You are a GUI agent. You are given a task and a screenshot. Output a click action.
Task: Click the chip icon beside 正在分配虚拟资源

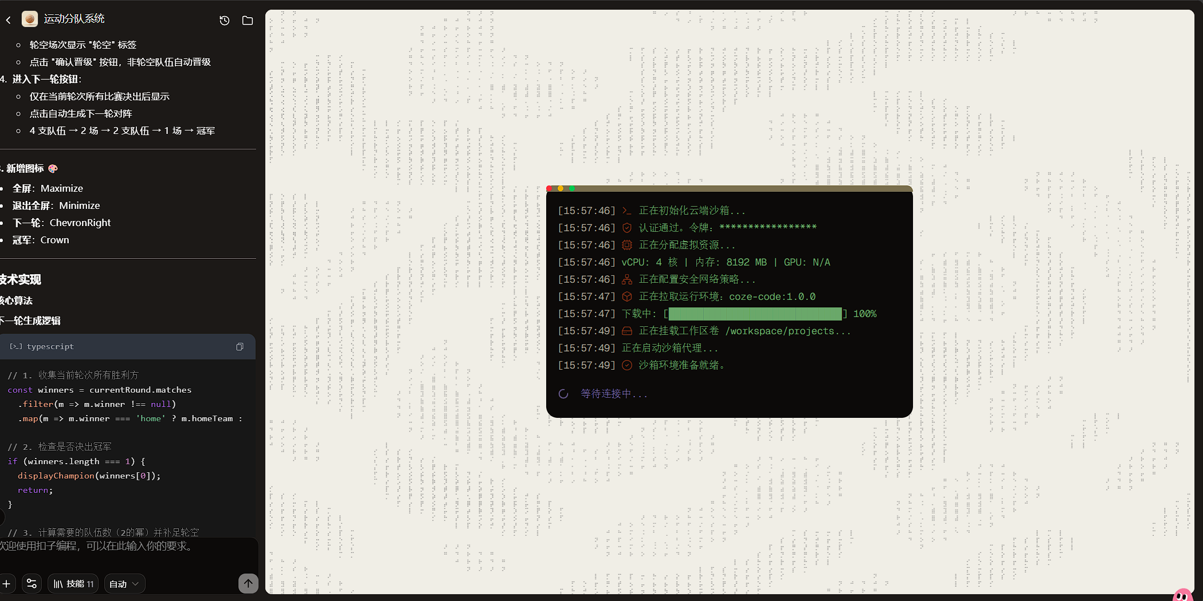click(x=627, y=245)
